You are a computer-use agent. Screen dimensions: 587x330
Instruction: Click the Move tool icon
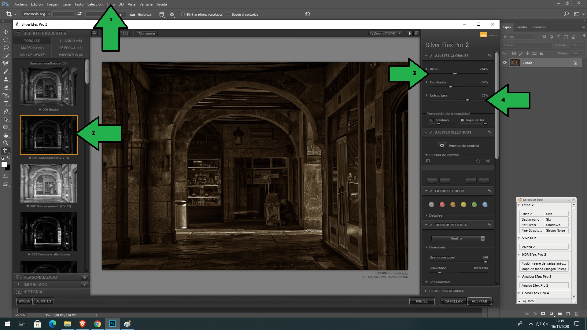(6, 31)
